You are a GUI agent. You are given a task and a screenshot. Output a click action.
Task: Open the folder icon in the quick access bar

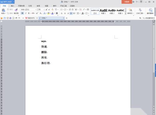tap(2, 18)
